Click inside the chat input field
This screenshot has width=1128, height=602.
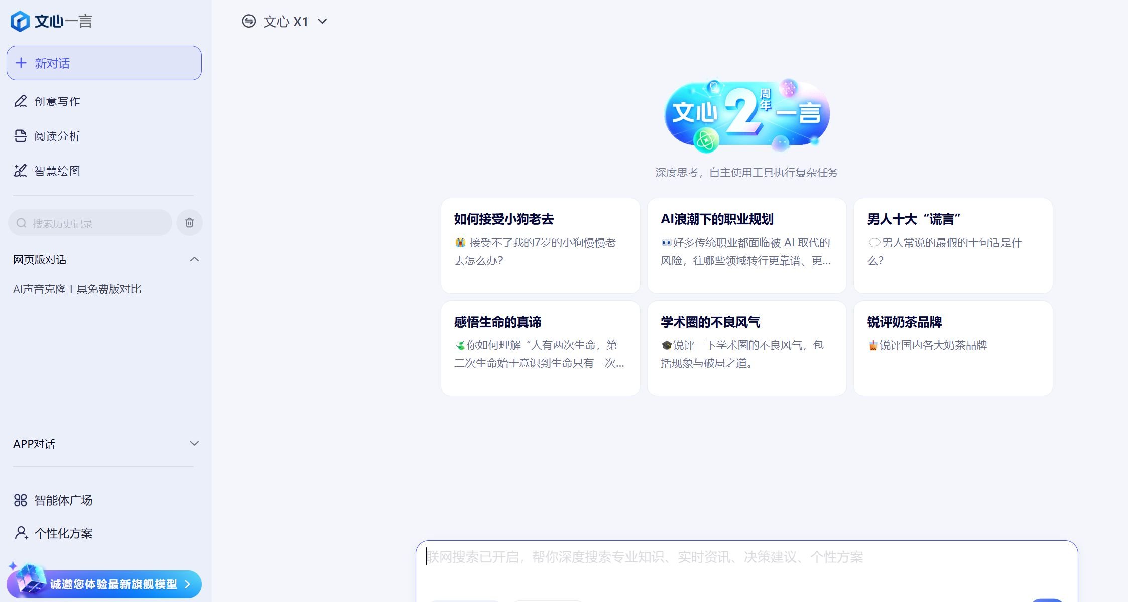[x=703, y=557]
